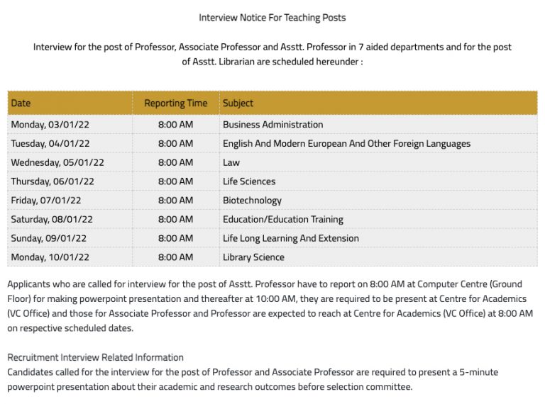Click the 'Date' column header
545x404 pixels.
click(21, 103)
